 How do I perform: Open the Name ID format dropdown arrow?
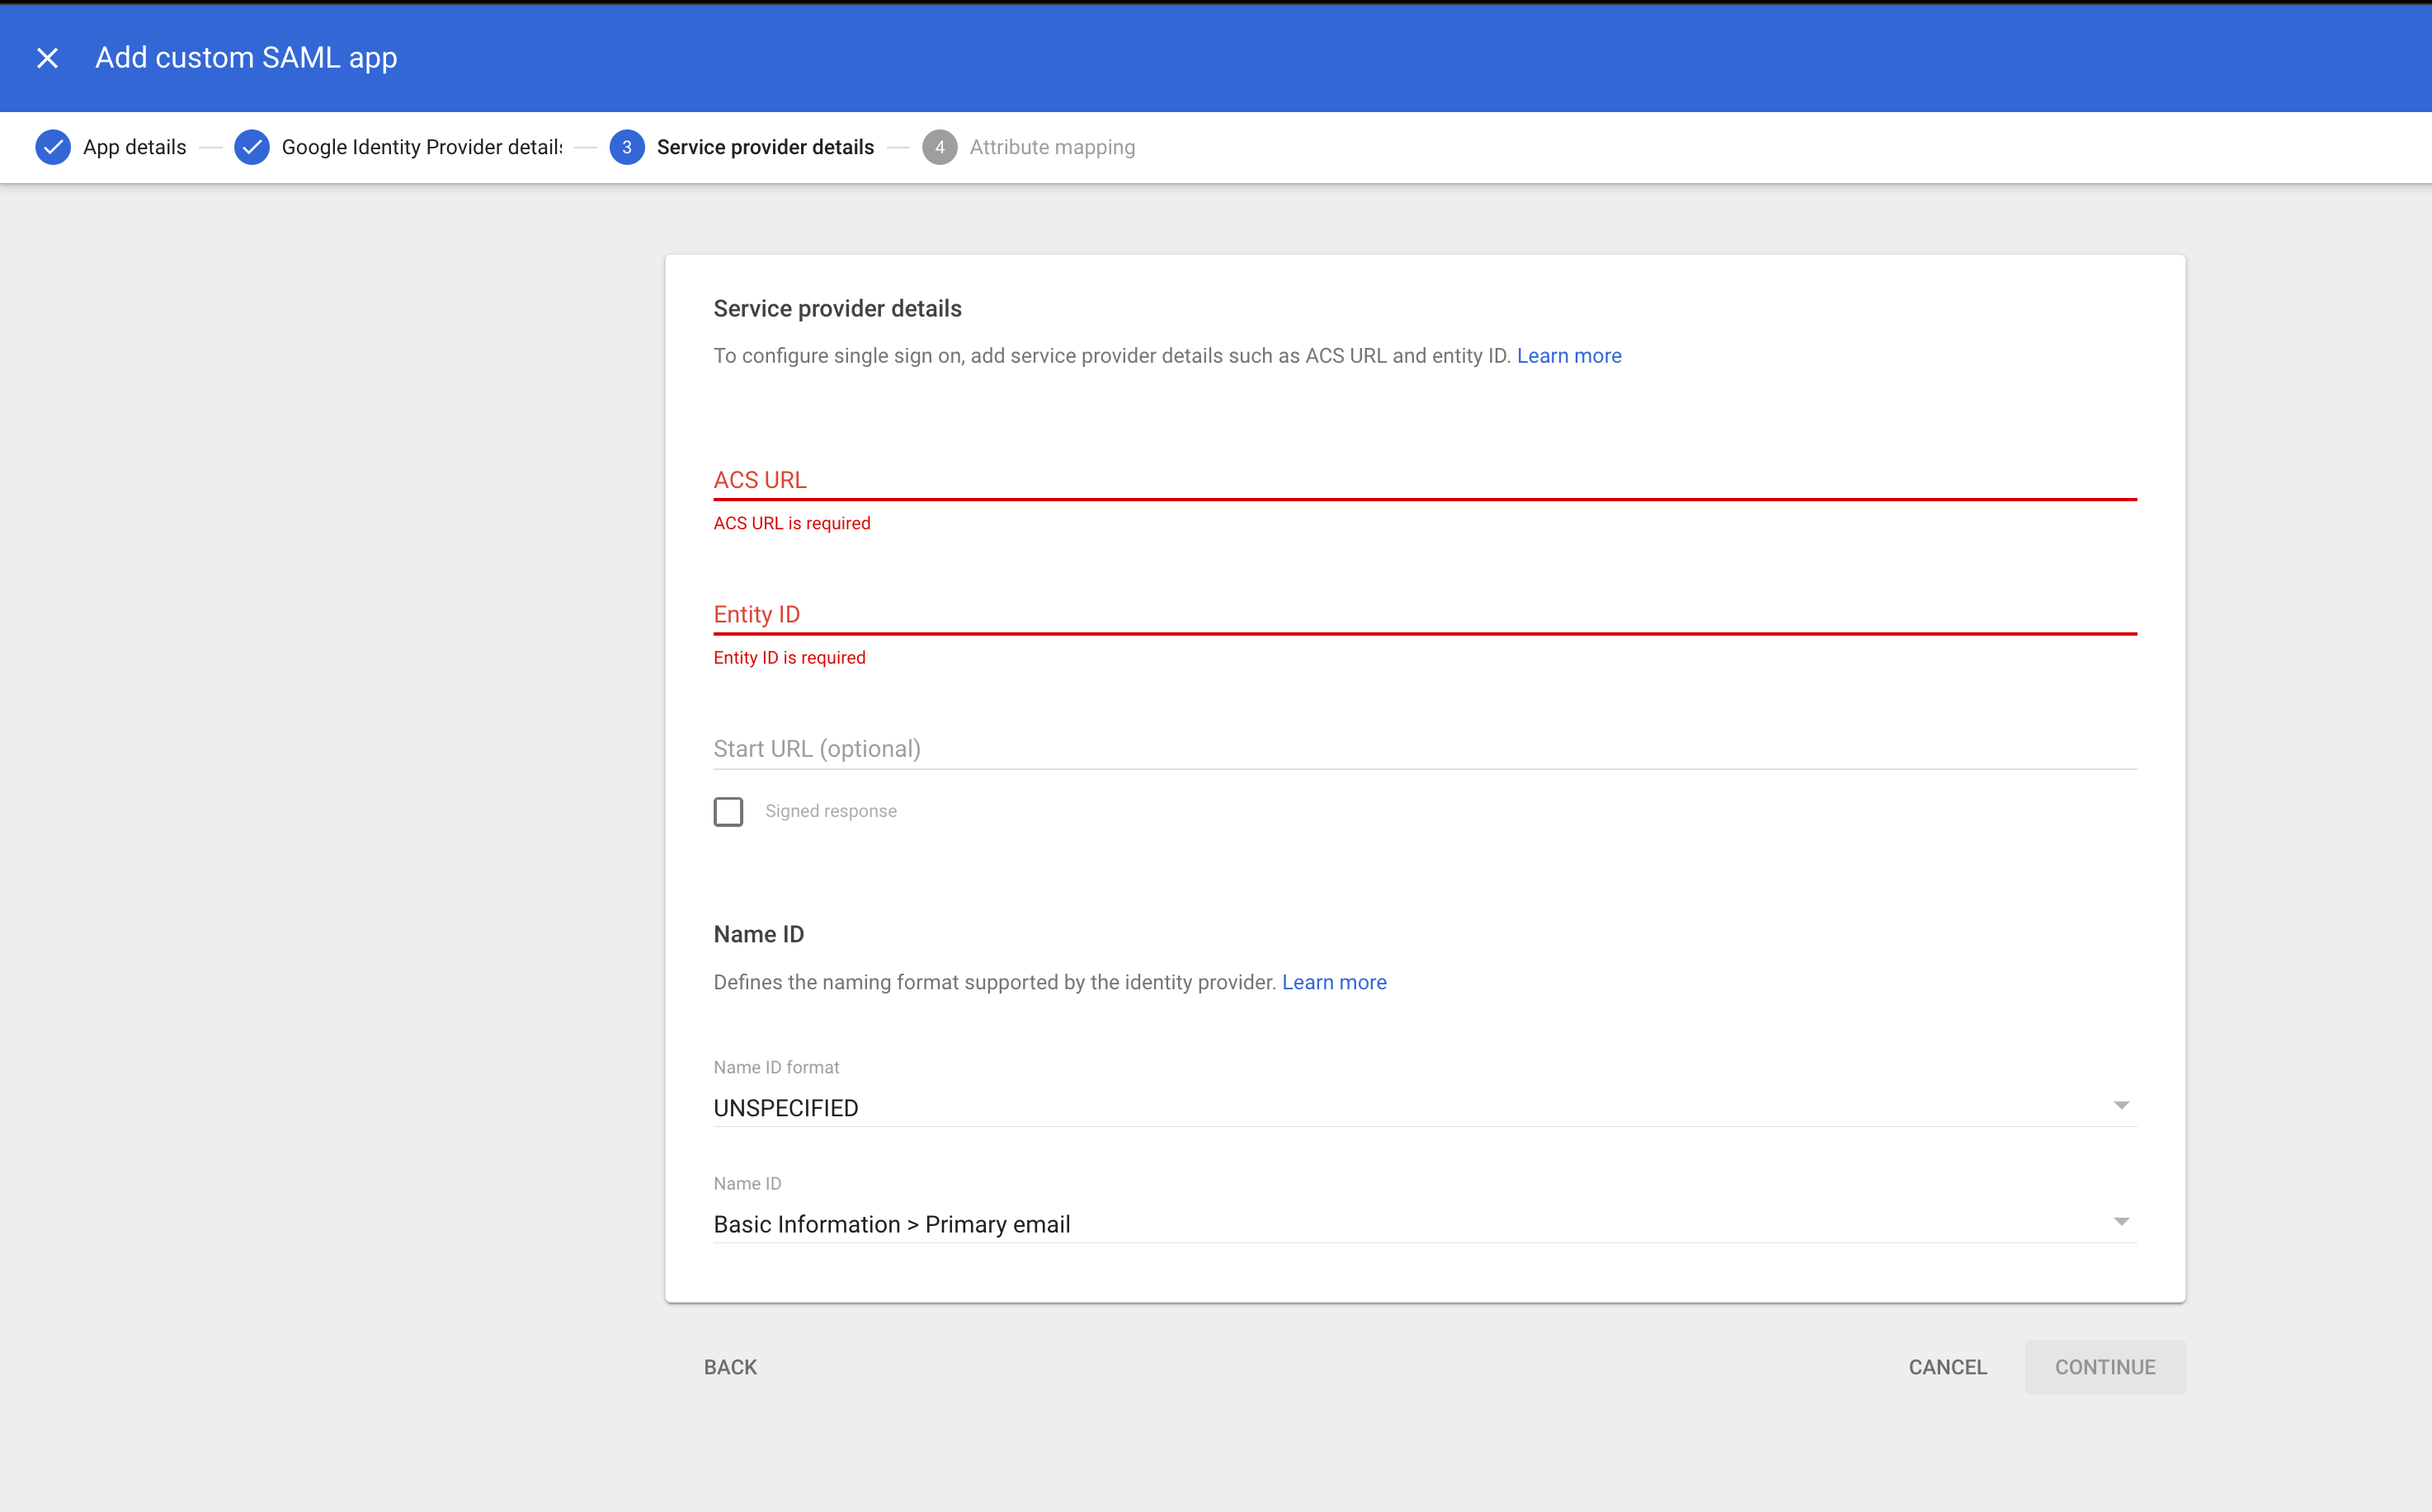click(2120, 1105)
